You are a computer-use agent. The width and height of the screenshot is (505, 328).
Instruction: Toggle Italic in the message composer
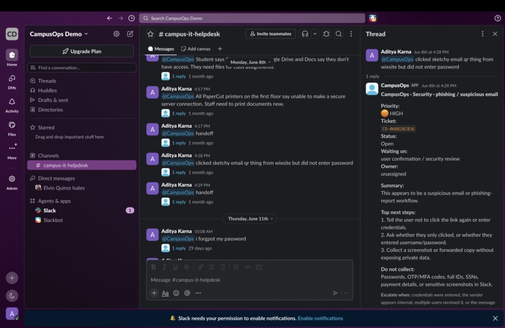[164, 267]
